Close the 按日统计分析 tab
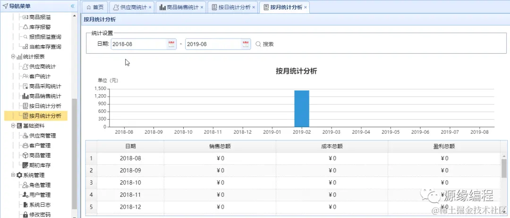 pos(254,7)
